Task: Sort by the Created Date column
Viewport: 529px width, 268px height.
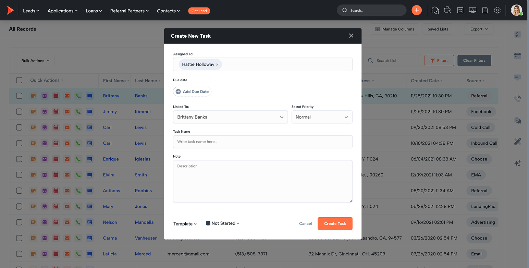Action: point(427,81)
